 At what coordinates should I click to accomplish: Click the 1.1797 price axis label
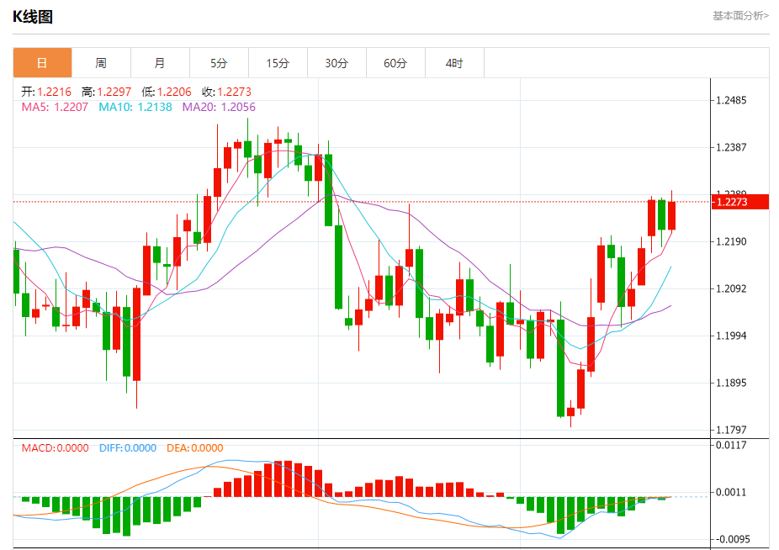click(x=731, y=430)
